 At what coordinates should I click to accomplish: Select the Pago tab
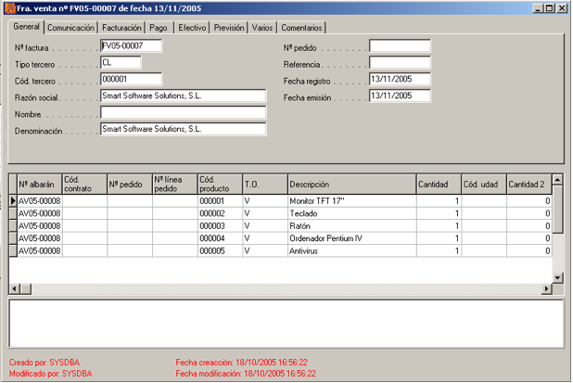159,28
